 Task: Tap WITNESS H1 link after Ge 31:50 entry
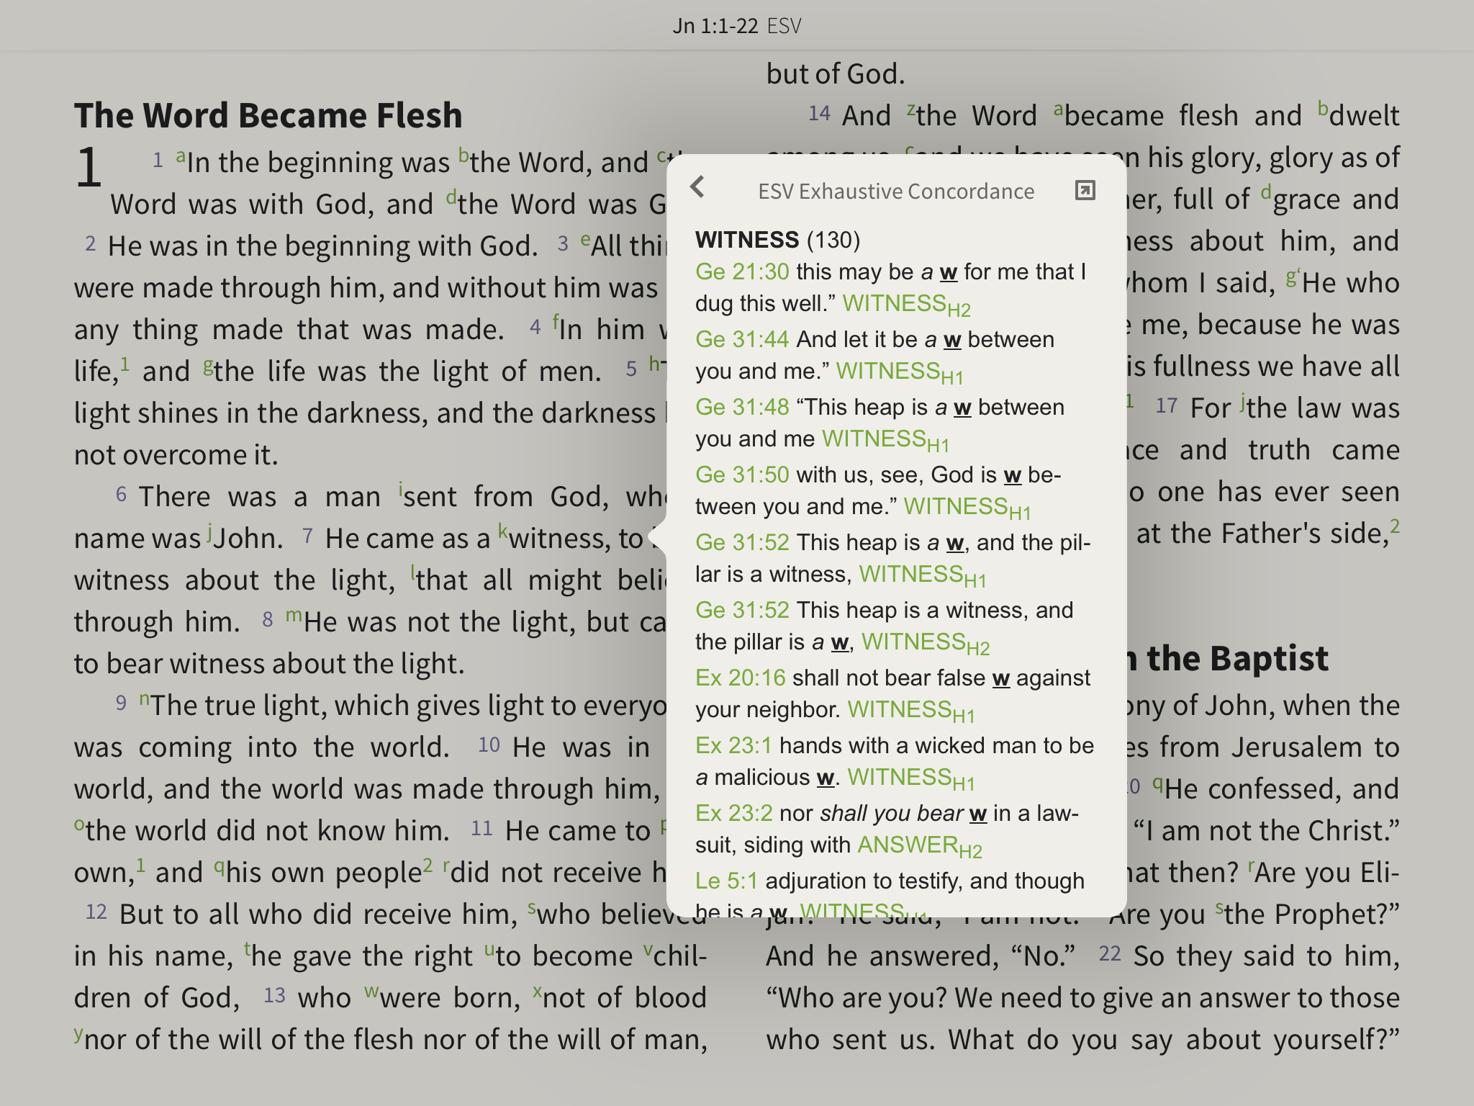[967, 508]
